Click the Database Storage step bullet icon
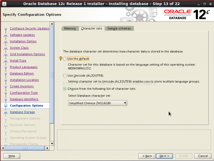The height and width of the screenshot is (161, 214). pos(6,112)
